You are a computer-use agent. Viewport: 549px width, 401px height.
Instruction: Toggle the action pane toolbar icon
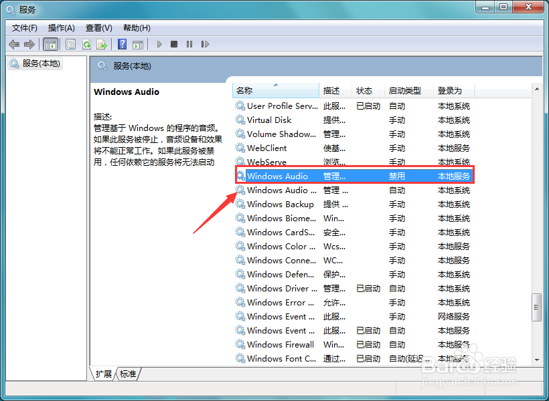click(138, 44)
